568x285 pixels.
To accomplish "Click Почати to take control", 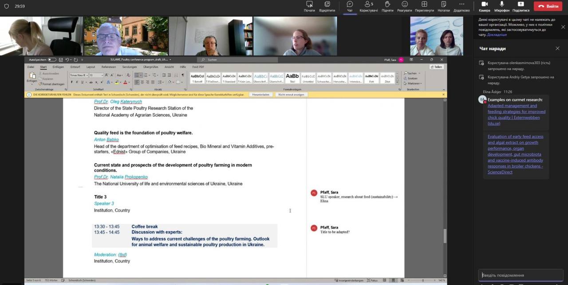I will 309,6.
